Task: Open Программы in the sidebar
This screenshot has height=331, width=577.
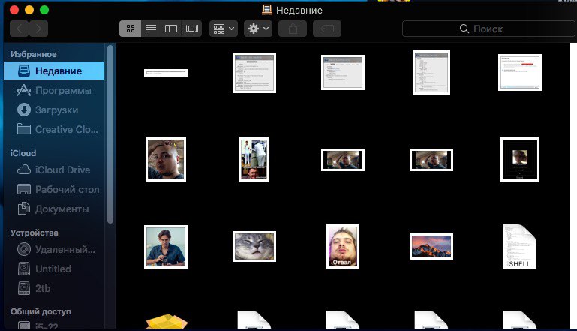Action: pos(54,90)
